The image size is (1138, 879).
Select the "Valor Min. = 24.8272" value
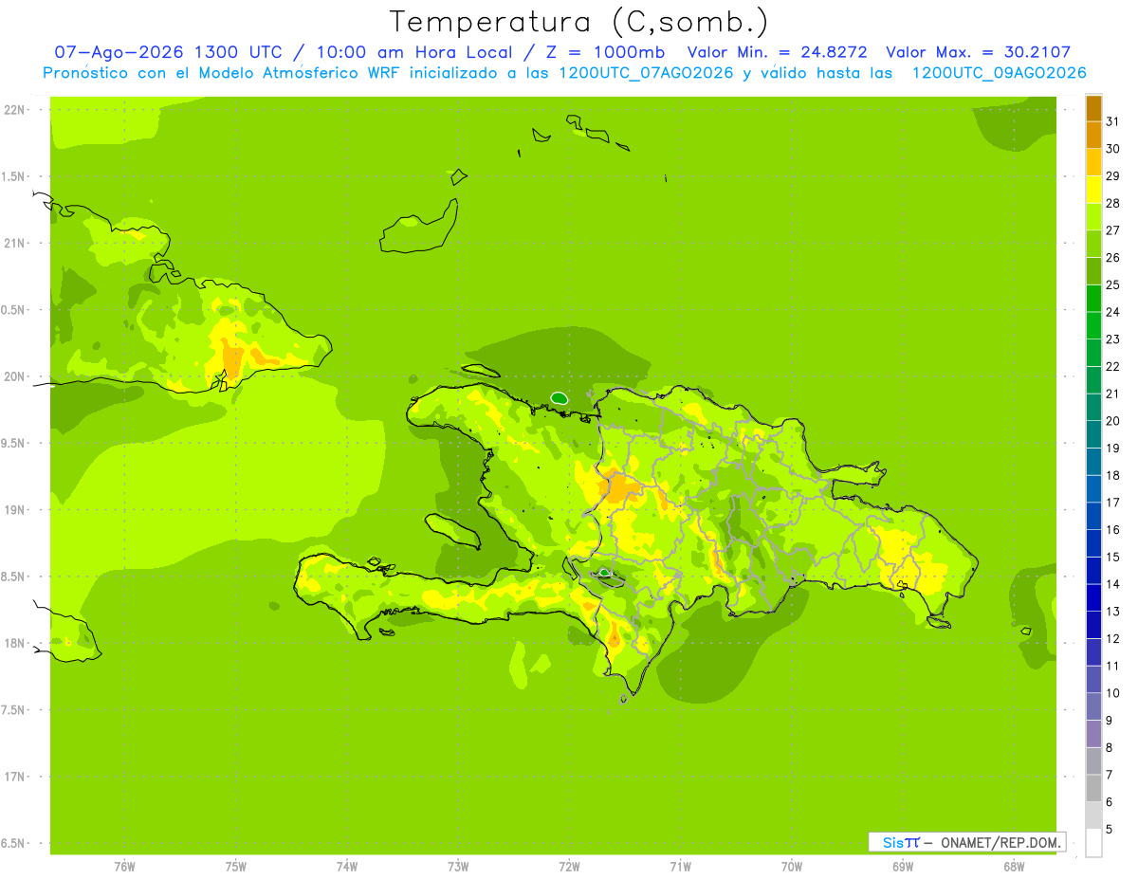pos(779,52)
